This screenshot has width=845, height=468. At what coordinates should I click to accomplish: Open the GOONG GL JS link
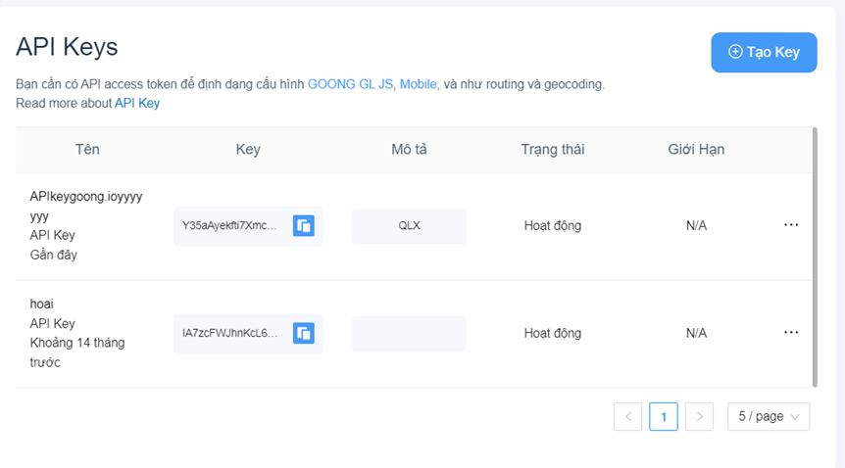[x=350, y=84]
